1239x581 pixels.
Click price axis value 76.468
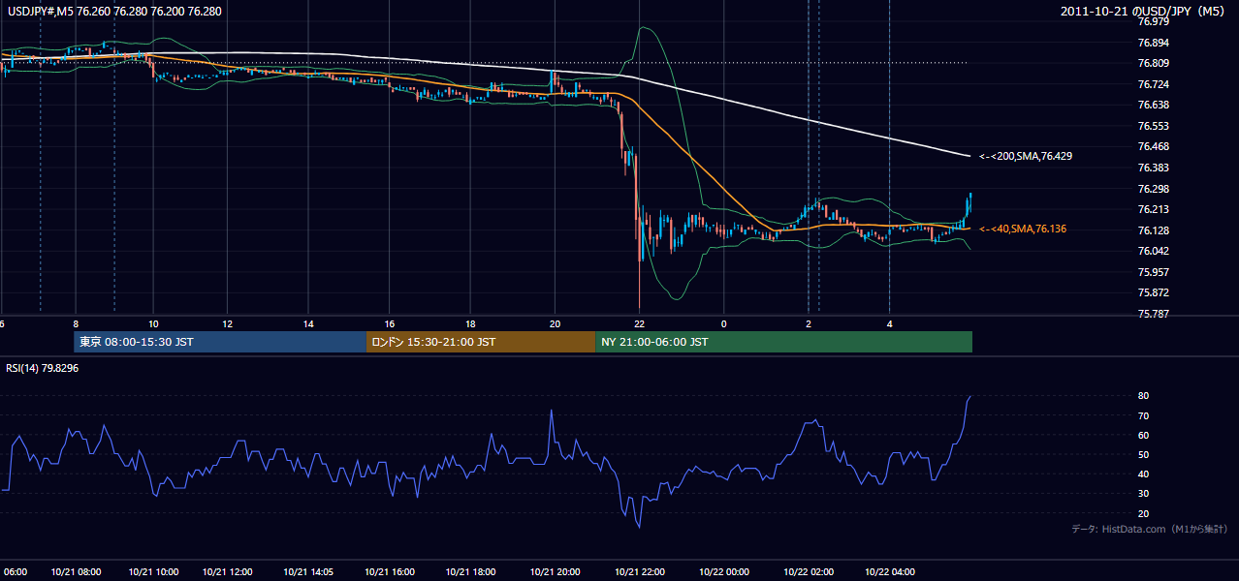pyautogui.click(x=1152, y=146)
